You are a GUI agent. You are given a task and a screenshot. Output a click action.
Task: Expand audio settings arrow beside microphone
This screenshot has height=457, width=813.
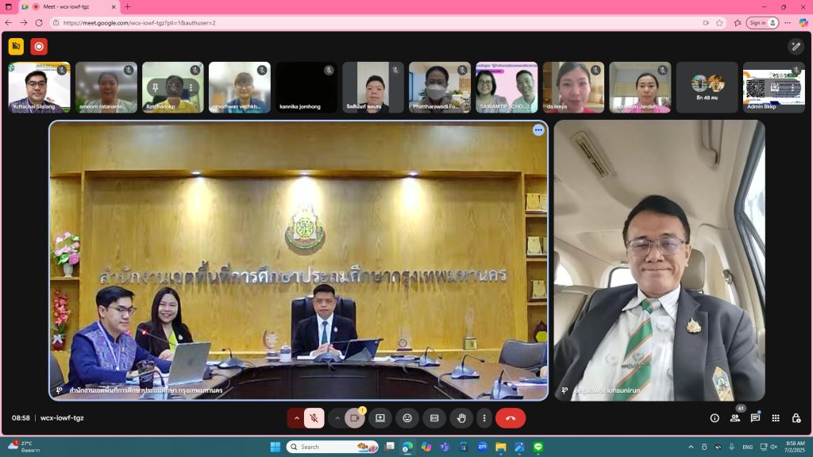pyautogui.click(x=296, y=418)
